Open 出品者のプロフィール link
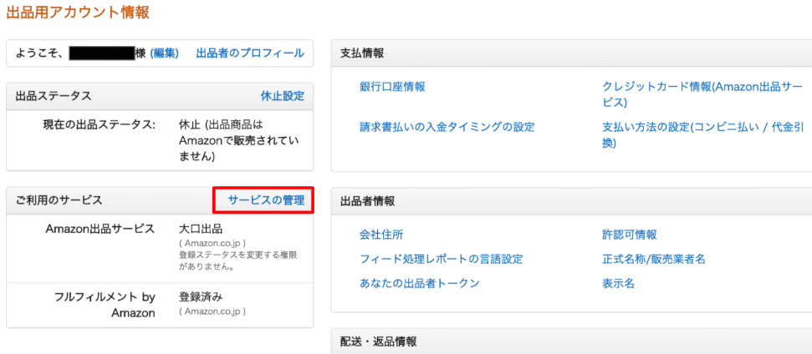The width and height of the screenshot is (812, 354). tap(250, 53)
